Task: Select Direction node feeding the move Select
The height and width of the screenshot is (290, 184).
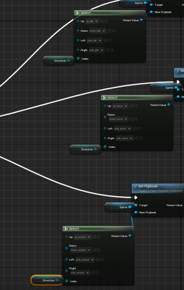Action: [x=86, y=149]
